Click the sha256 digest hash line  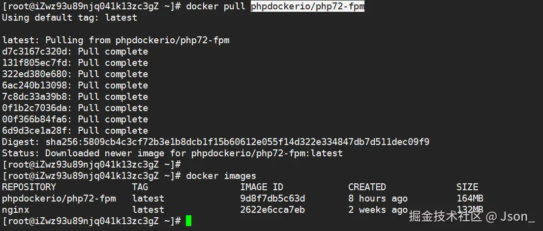[x=215, y=142]
